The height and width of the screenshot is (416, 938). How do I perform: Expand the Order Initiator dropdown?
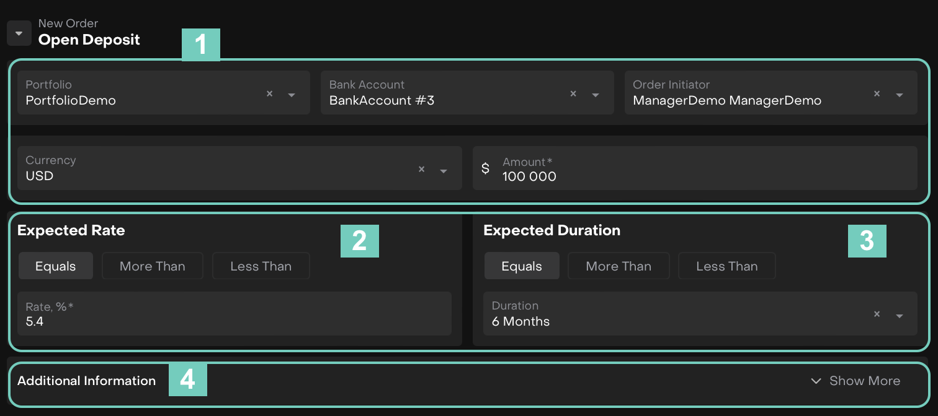coord(899,95)
